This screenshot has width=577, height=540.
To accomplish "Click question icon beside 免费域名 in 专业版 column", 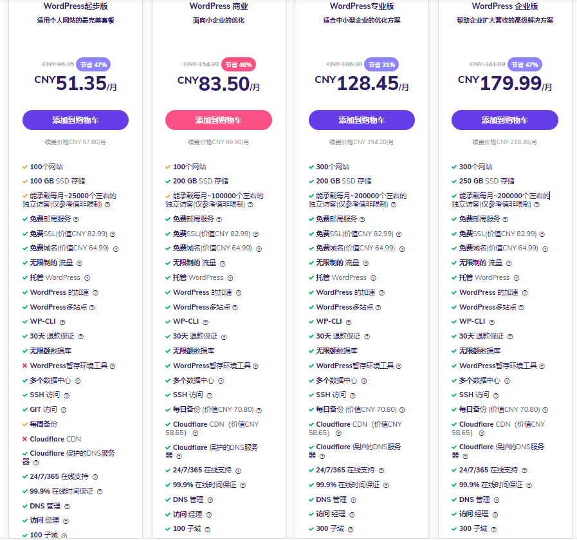I will point(402,249).
